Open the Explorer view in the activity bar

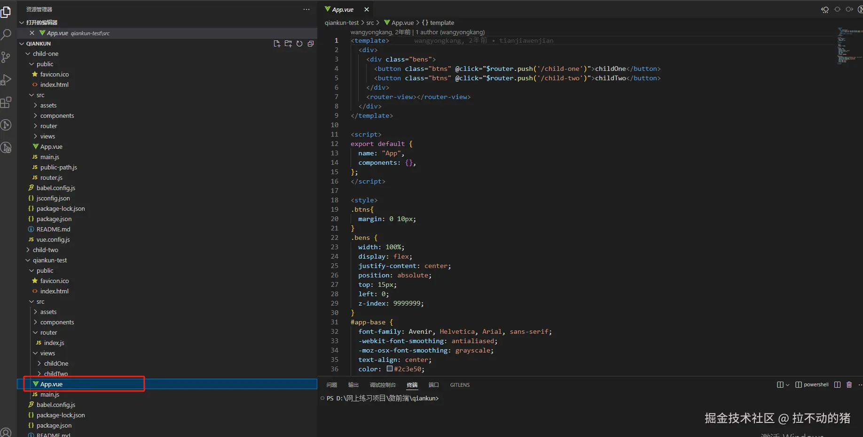click(6, 12)
